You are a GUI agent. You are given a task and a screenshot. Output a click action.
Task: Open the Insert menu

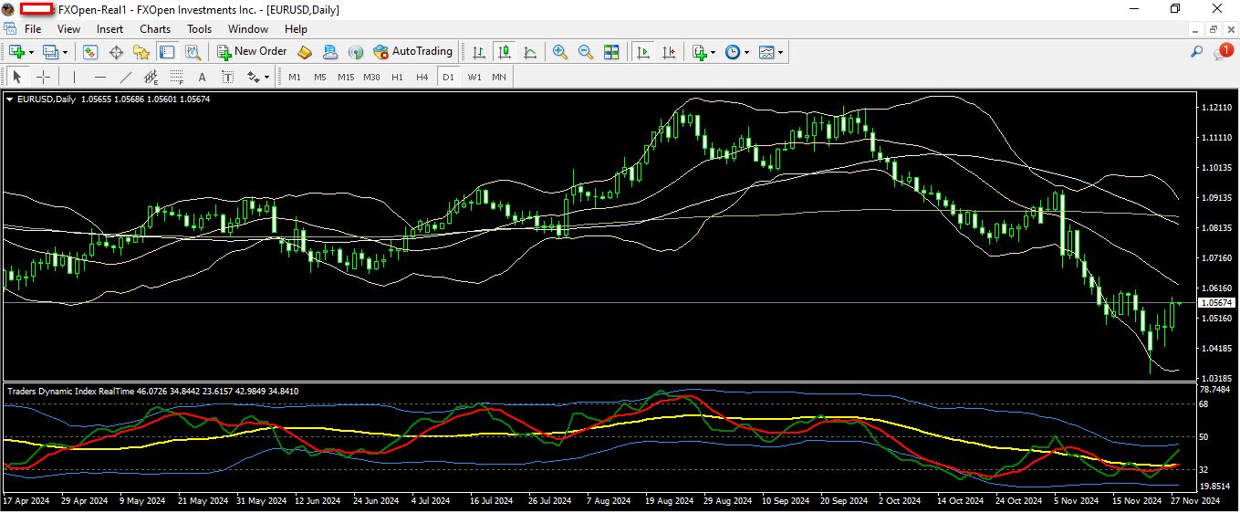(x=110, y=28)
